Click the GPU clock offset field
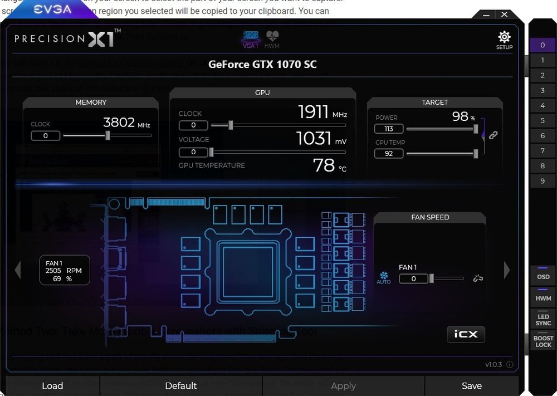This screenshot has height=396, width=557. [x=193, y=125]
